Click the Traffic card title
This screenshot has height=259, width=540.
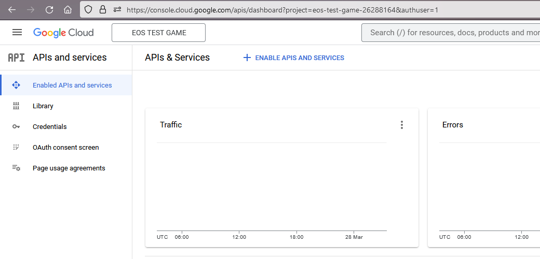(171, 125)
